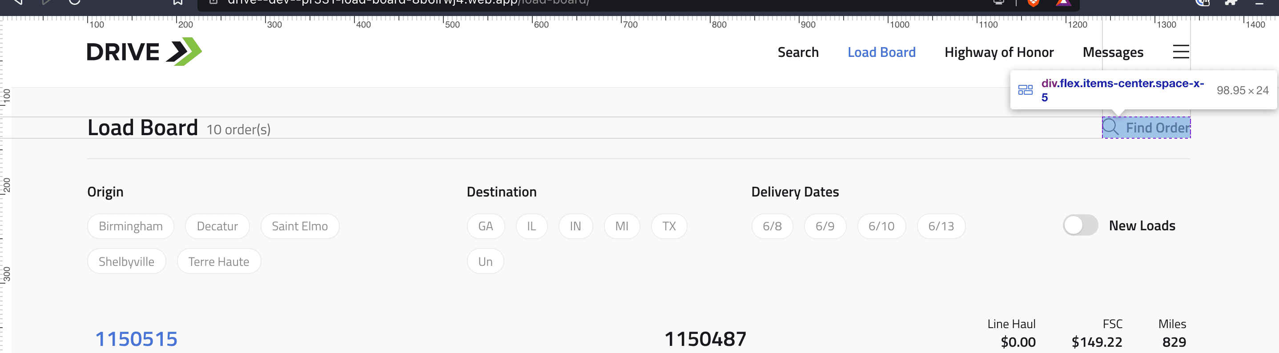The image size is (1279, 353).
Task: Select the 6/10 delivery date chip
Action: 881,226
